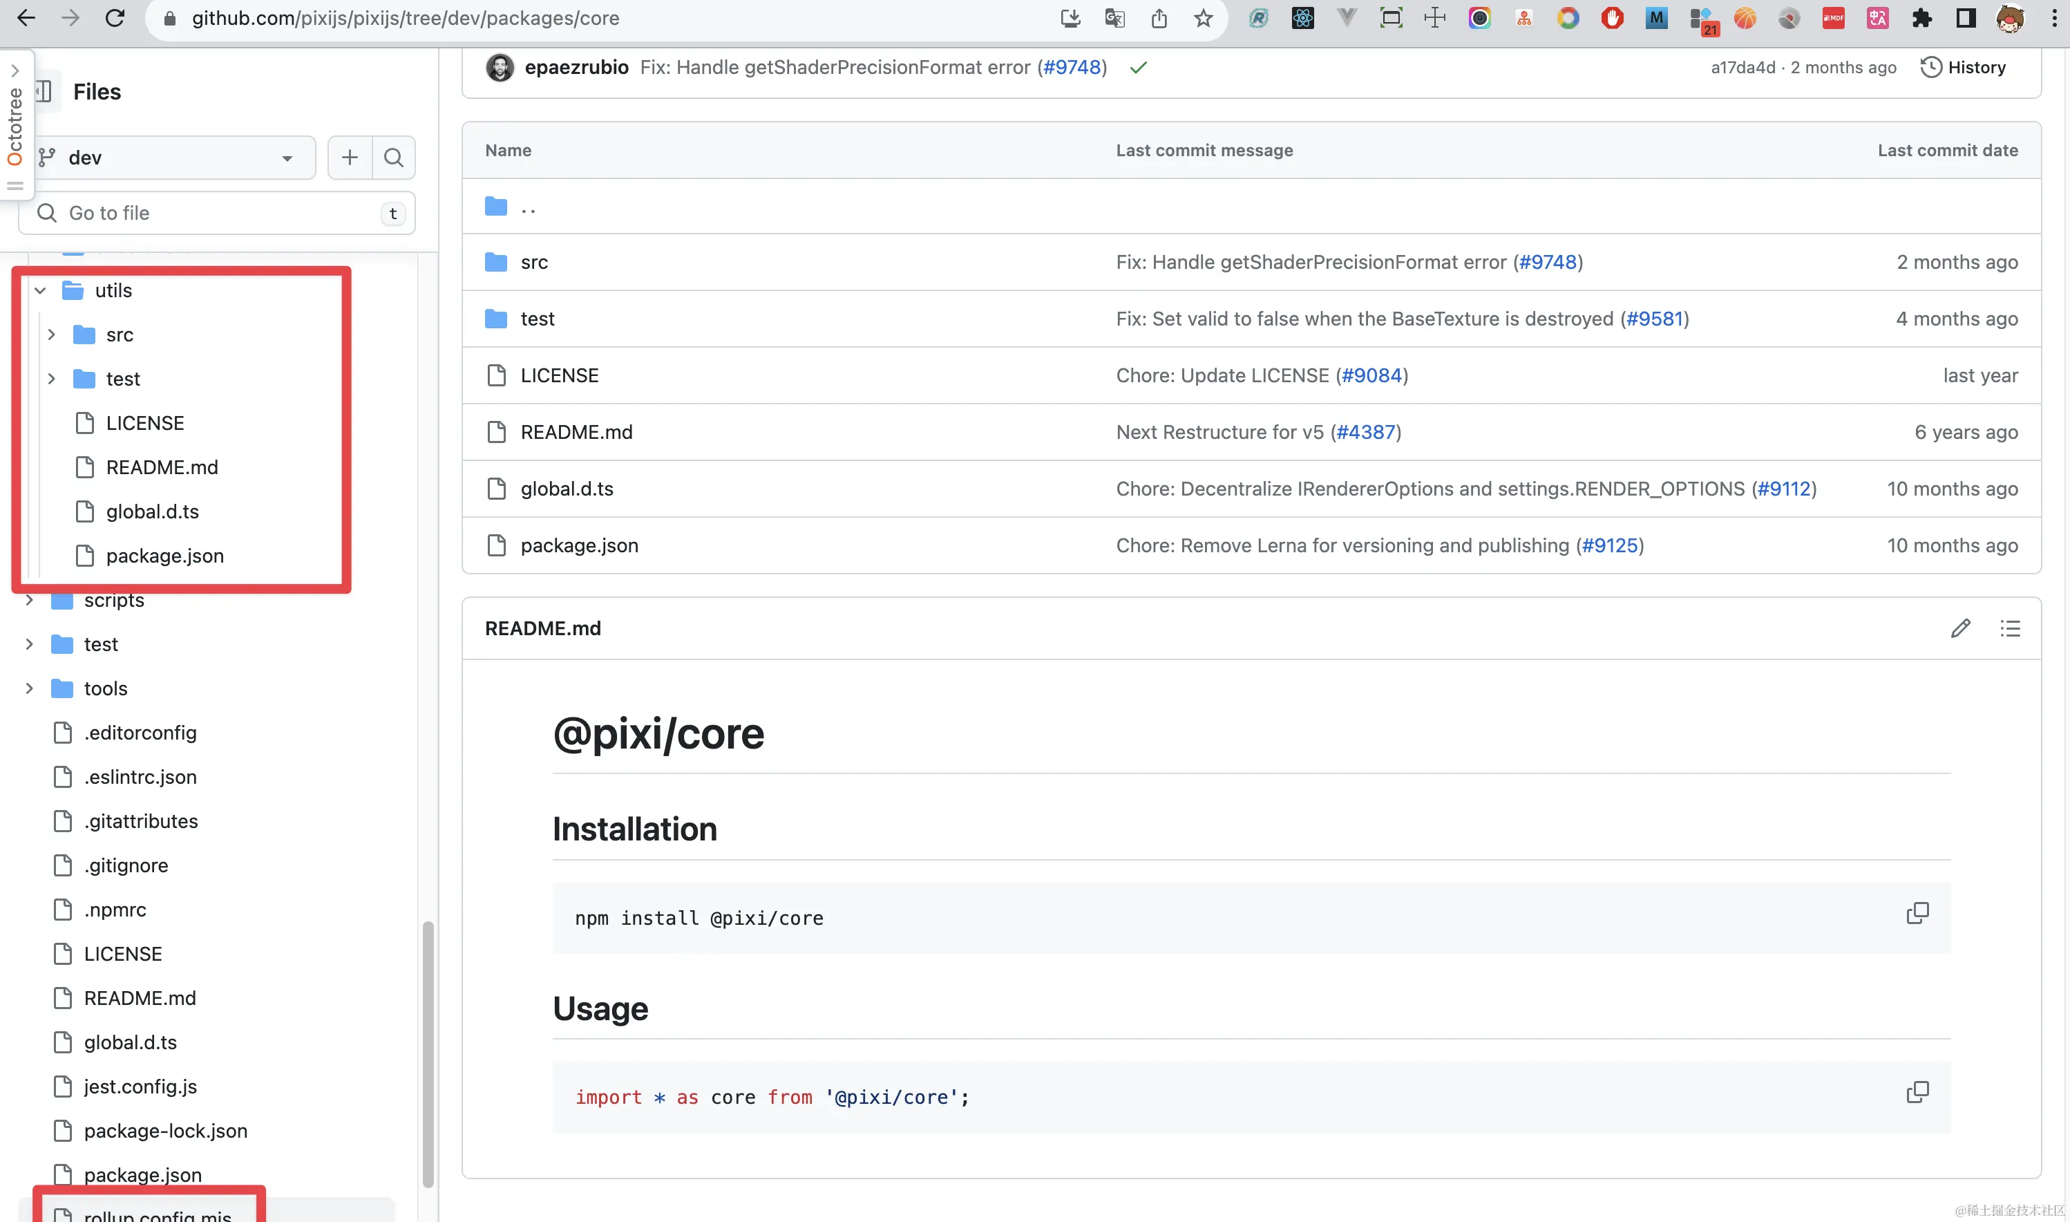Expand the src folder under utils
This screenshot has width=2070, height=1222.
point(51,335)
